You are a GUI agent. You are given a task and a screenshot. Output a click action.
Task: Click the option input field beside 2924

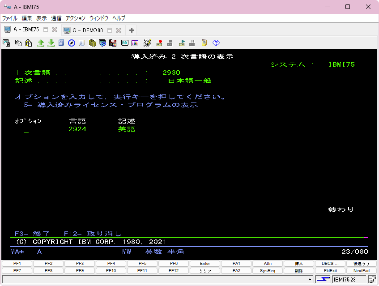point(26,129)
